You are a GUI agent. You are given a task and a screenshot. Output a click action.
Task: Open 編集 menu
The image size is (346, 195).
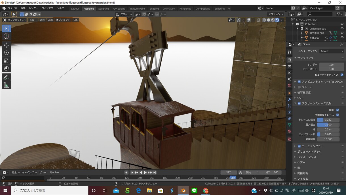click(23, 8)
